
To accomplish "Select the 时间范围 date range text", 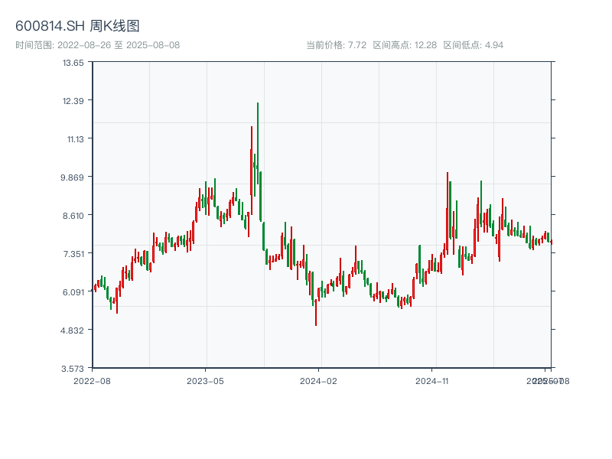I will (x=97, y=45).
